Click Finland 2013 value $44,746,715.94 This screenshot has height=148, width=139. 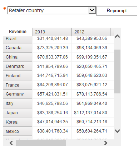53,75
